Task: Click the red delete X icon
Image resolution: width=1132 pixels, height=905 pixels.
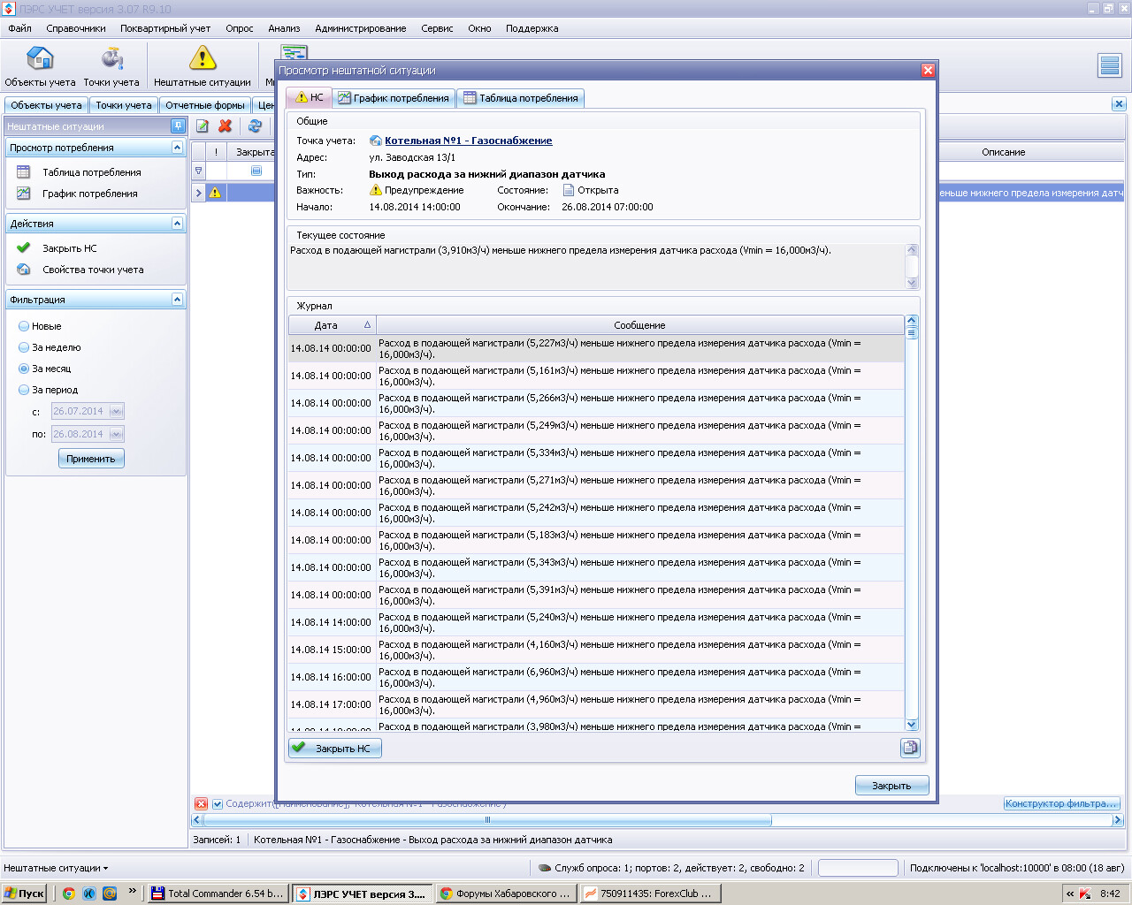Action: click(x=226, y=126)
